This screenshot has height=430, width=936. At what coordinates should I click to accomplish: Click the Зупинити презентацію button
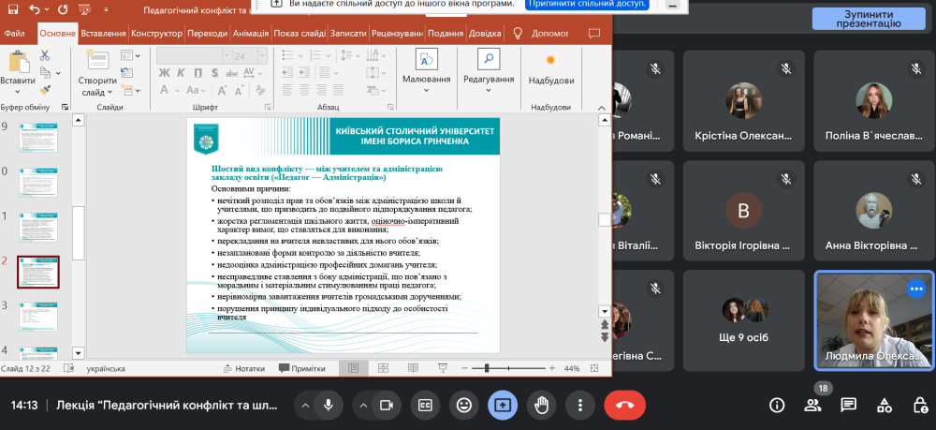tap(869, 19)
